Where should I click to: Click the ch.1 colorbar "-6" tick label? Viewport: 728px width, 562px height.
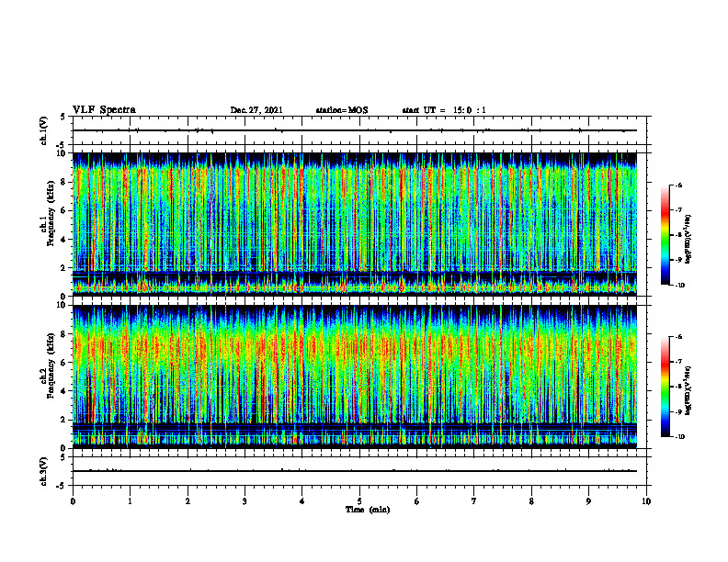tap(678, 185)
